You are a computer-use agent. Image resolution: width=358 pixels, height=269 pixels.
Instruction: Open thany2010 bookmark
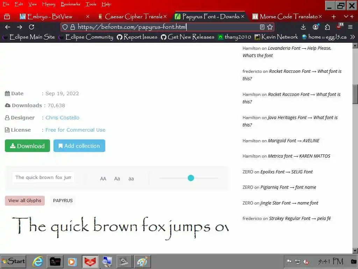coord(235,37)
